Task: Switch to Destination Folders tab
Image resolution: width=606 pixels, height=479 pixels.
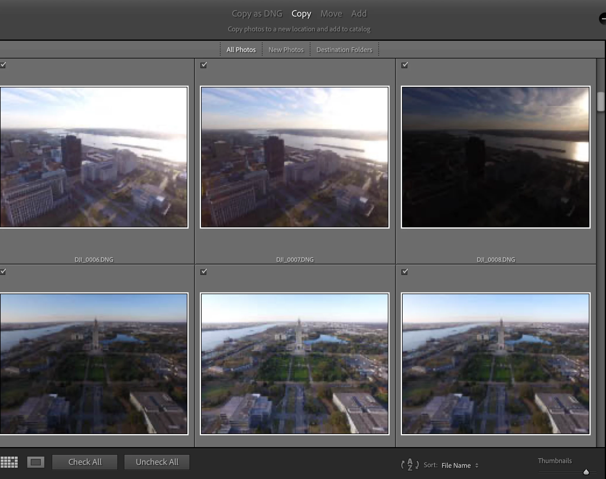Action: pos(344,50)
